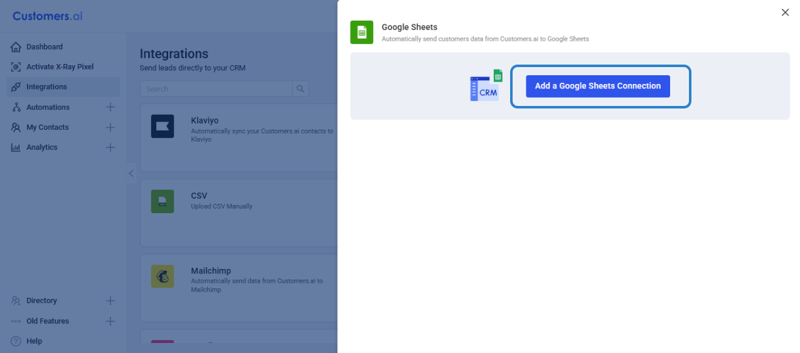Open the CSV integration card
The image size is (800, 353).
click(x=239, y=213)
